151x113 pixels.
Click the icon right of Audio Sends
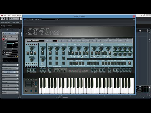17,86
